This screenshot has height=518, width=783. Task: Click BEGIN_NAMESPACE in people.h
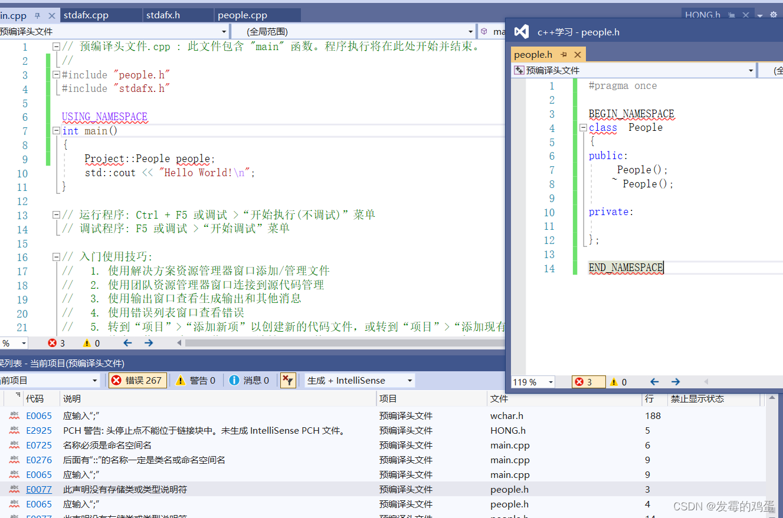631,114
